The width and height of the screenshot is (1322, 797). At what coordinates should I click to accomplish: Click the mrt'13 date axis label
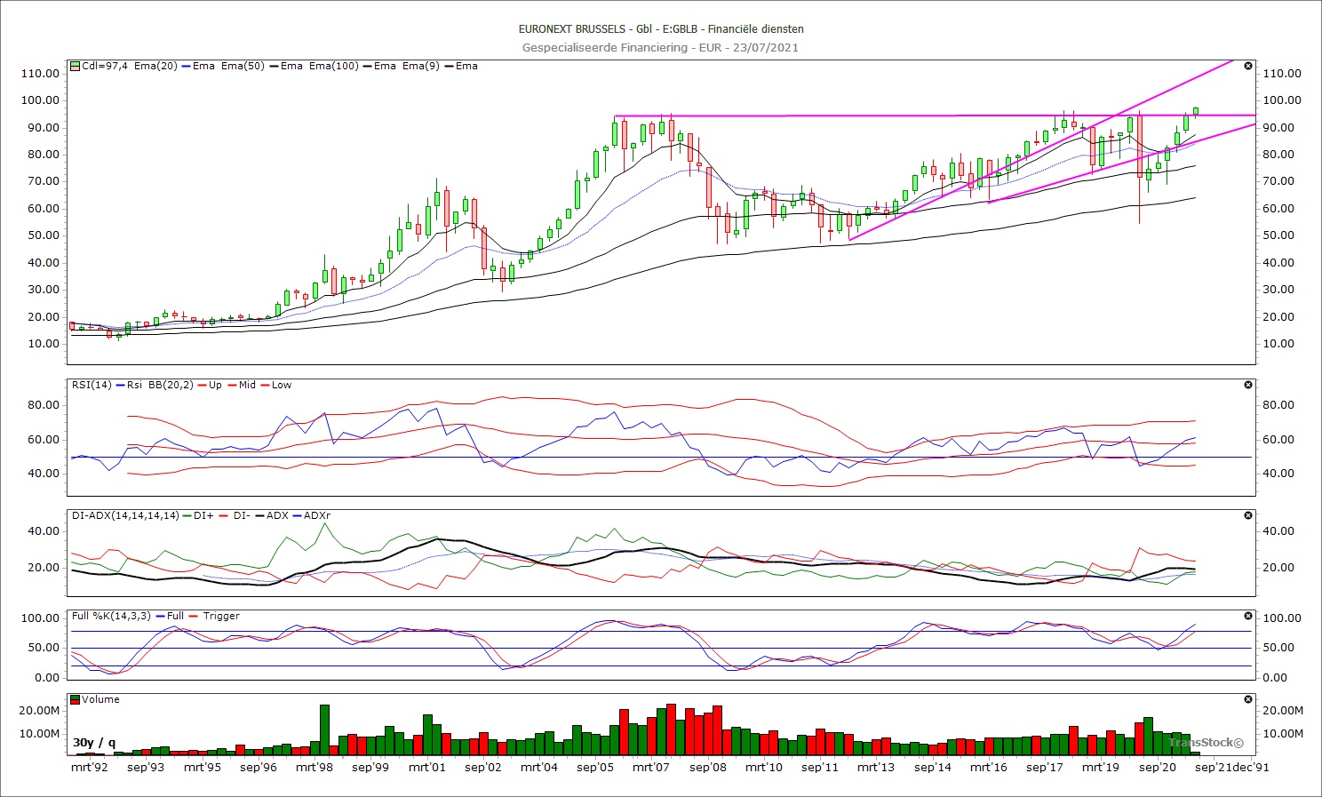coord(876,767)
